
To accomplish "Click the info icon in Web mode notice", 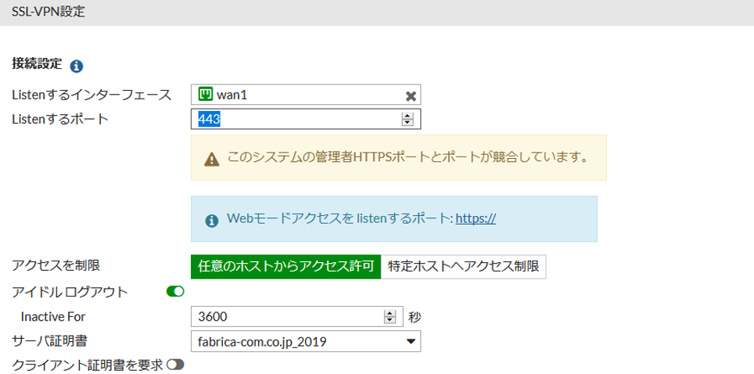I will point(212,221).
